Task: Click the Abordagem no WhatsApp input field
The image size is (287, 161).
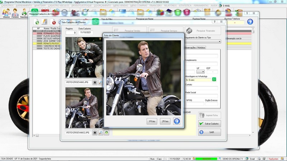Action: coord(198,80)
